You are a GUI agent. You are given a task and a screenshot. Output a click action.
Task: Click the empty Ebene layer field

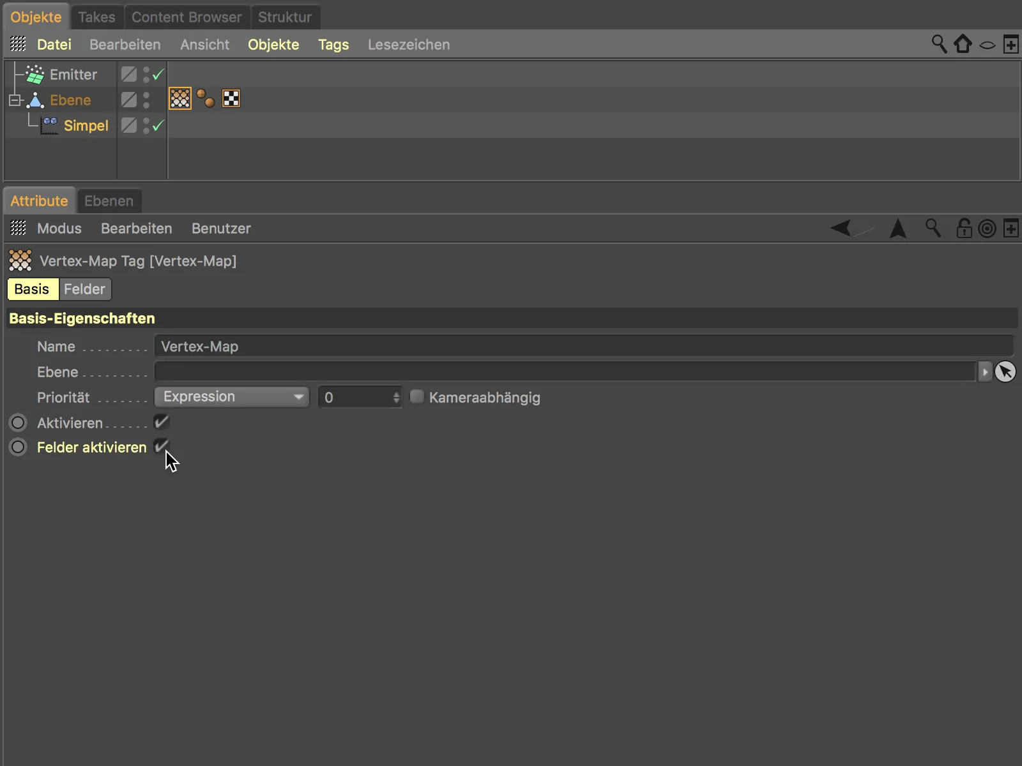coord(565,372)
